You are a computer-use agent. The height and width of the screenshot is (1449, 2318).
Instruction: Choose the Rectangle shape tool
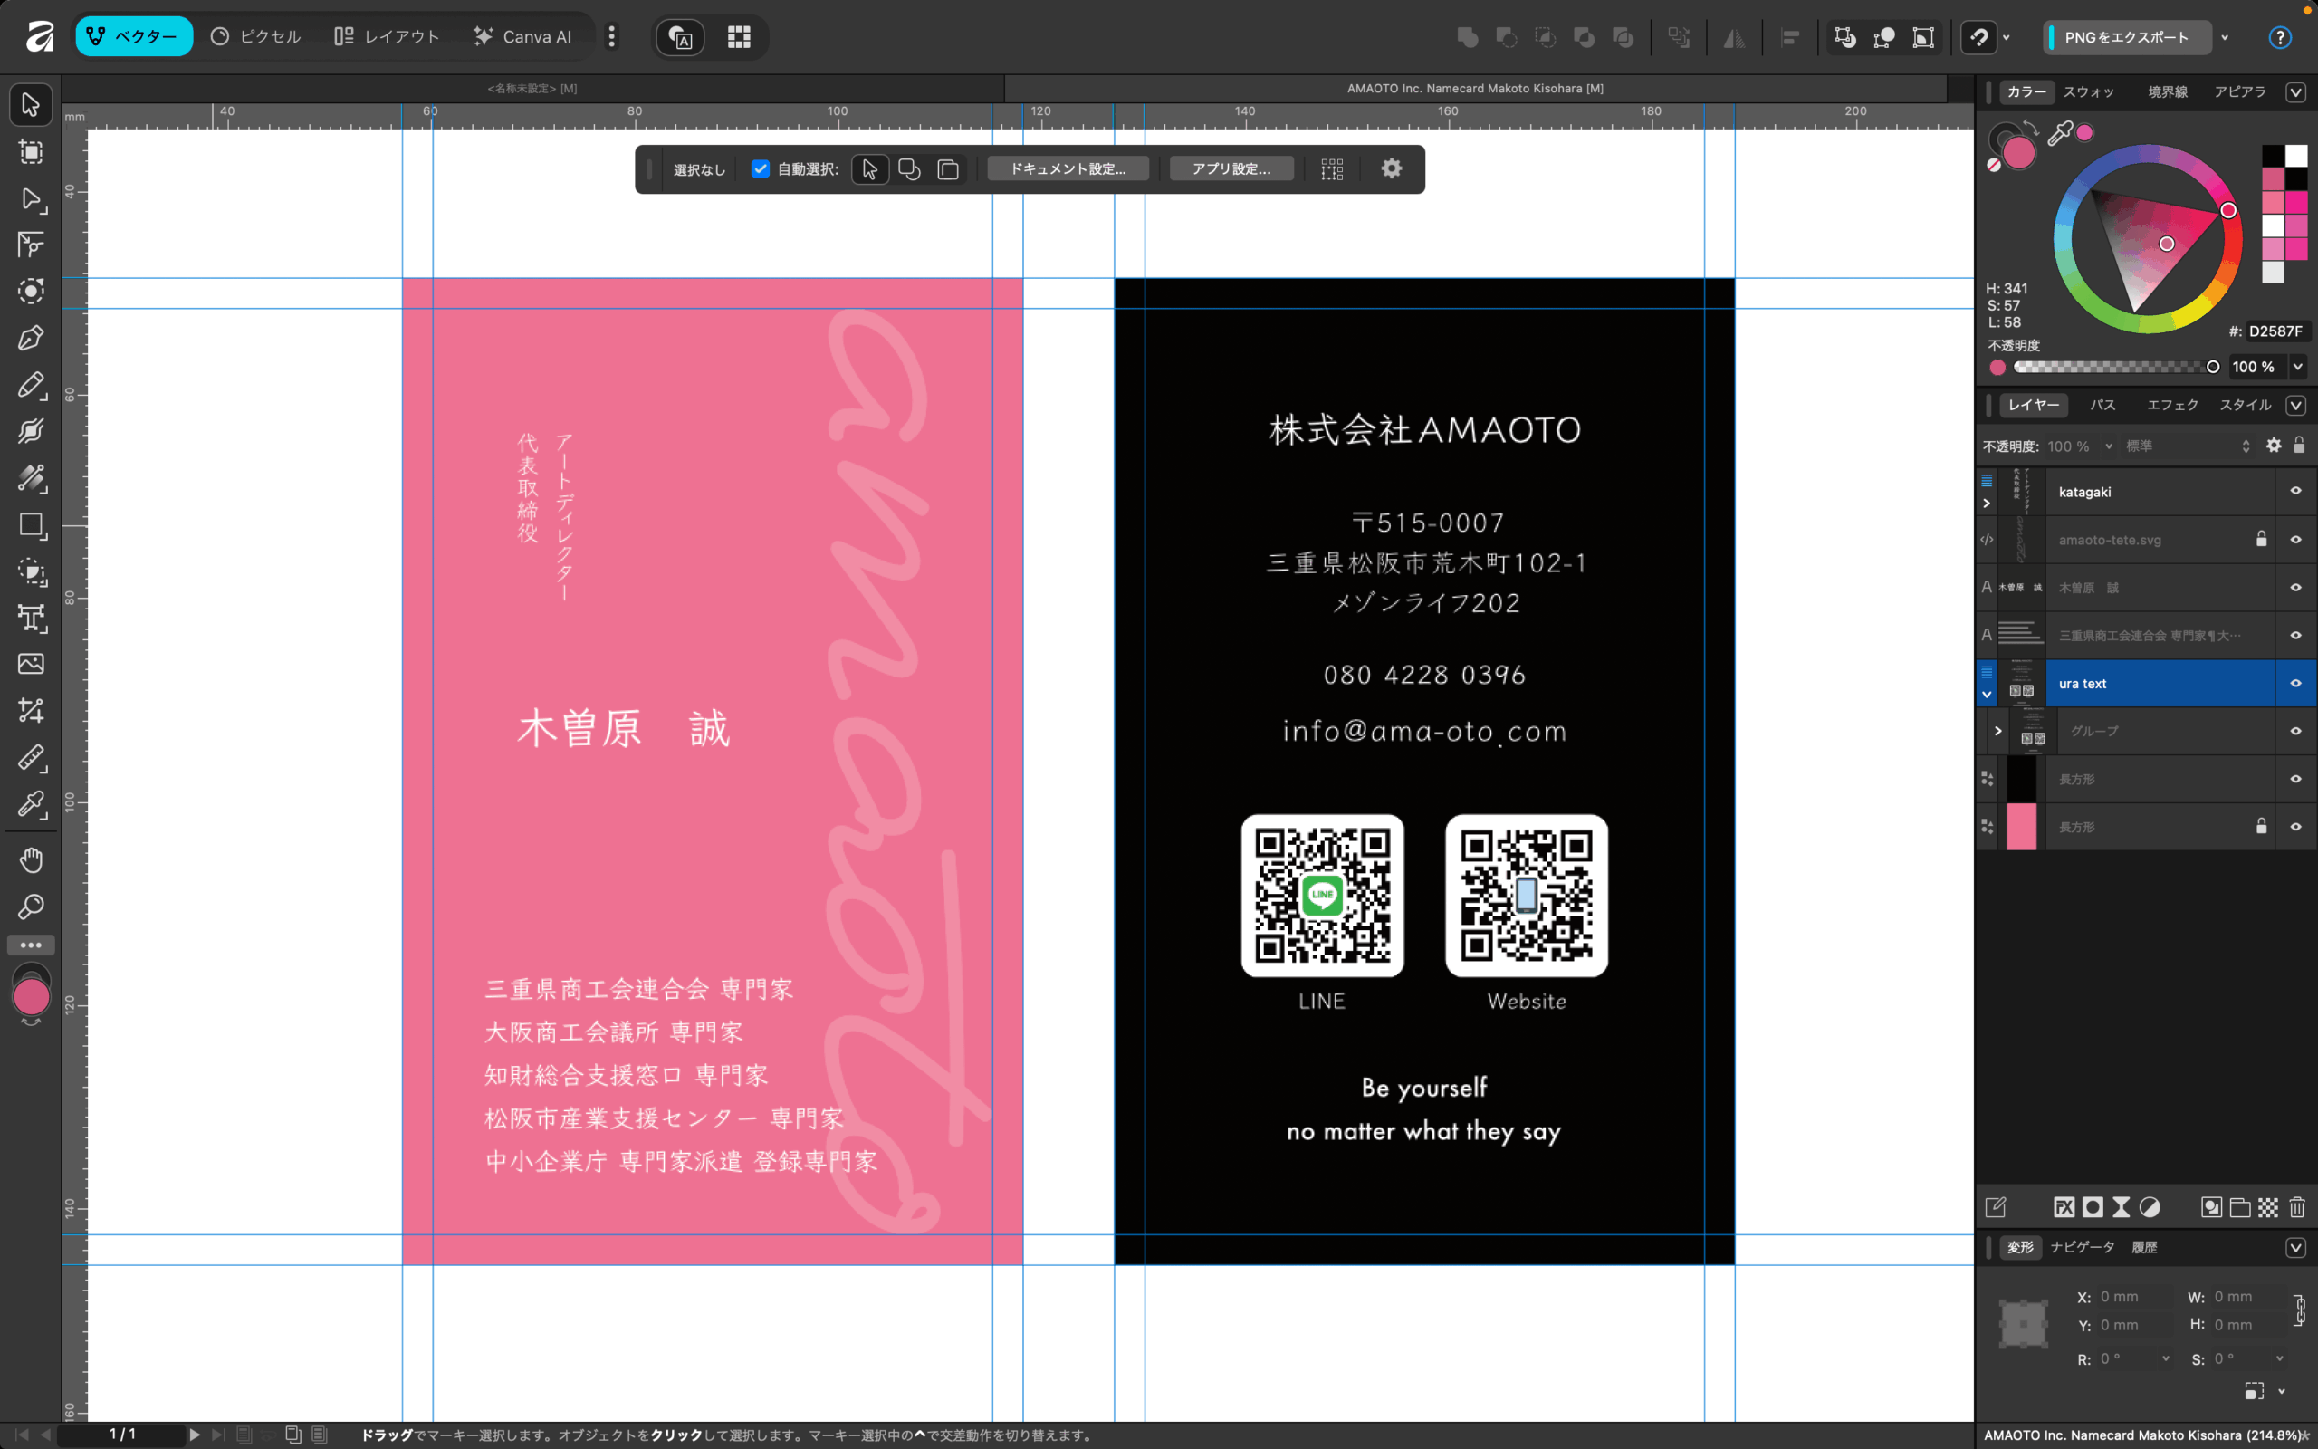(x=31, y=525)
